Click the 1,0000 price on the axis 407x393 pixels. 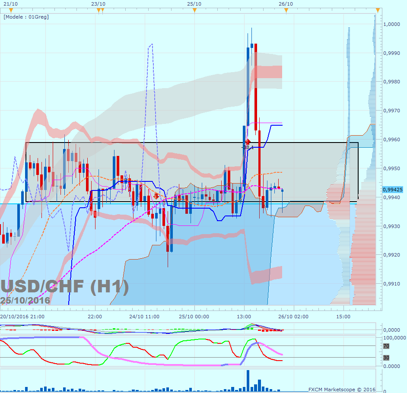point(392,24)
